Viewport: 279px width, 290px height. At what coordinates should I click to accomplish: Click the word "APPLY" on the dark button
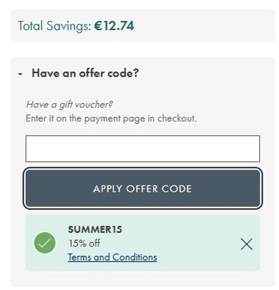108,189
